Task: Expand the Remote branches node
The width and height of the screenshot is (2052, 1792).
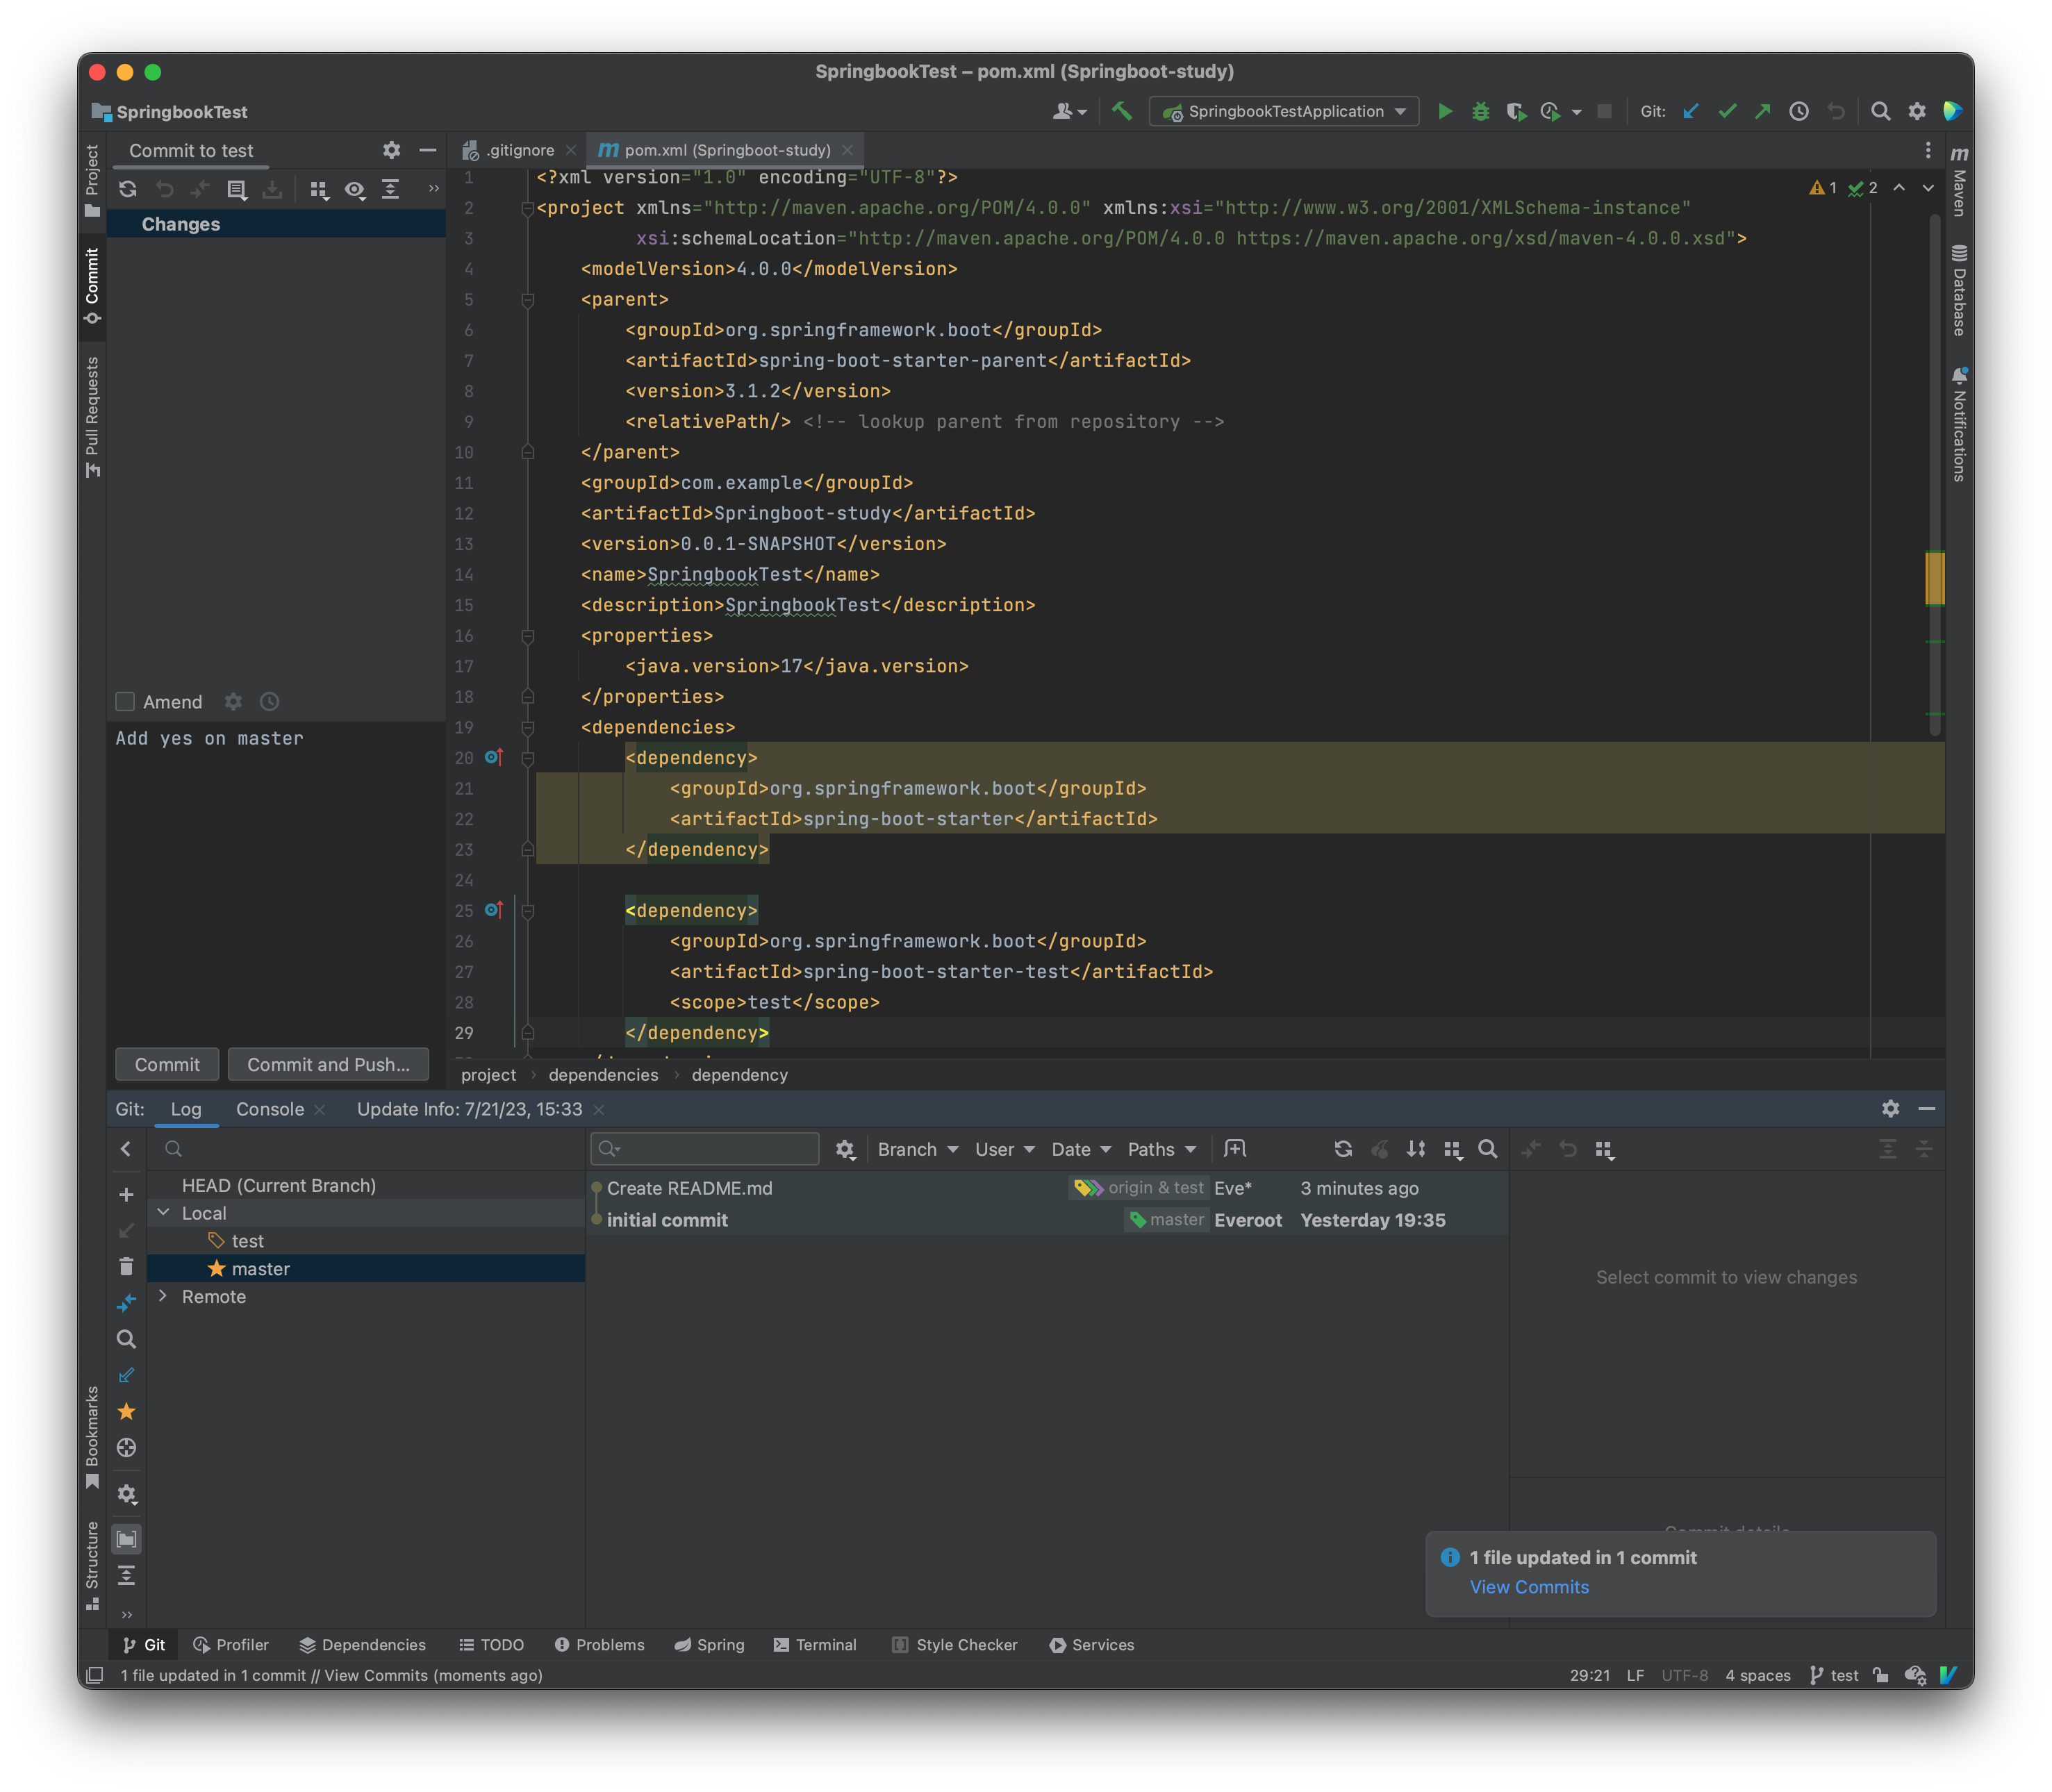Action: click(163, 1296)
